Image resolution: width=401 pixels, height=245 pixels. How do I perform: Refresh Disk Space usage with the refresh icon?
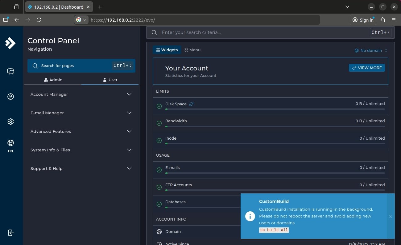click(x=191, y=104)
